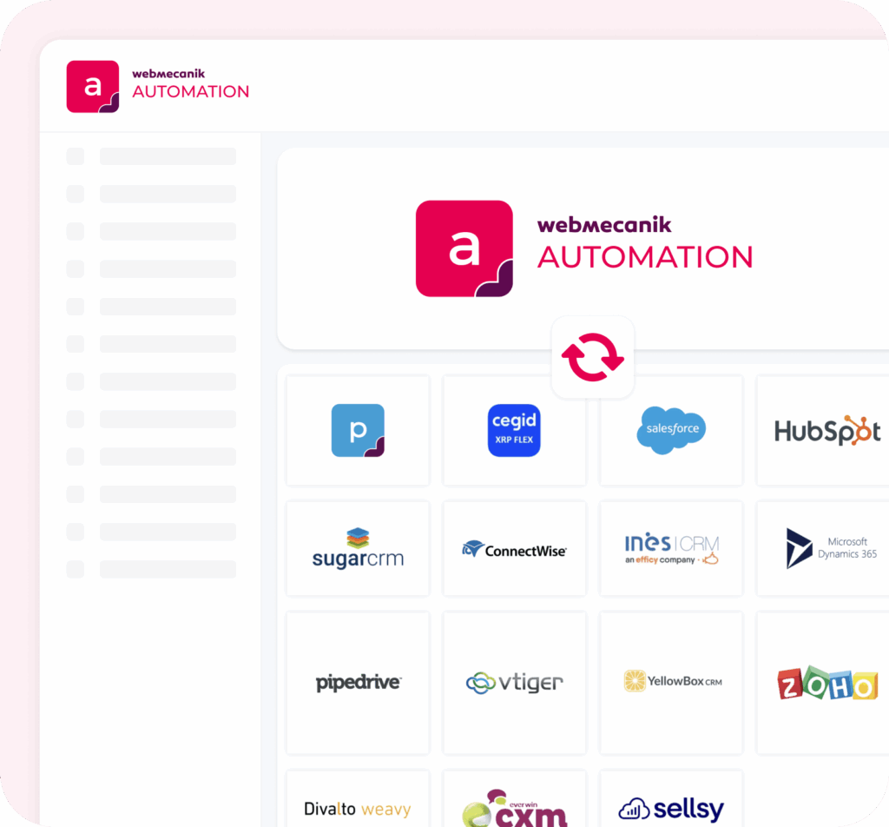This screenshot has width=889, height=827.
Task: Open the YellowBox CRM integration
Action: [671, 682]
